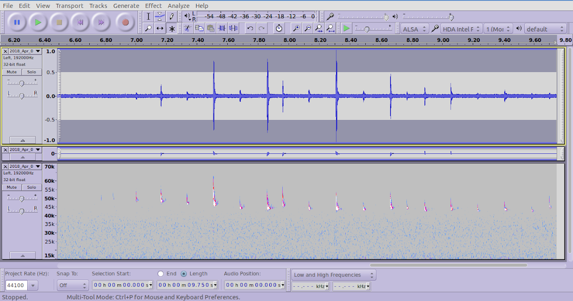Click the Undo toolbar icon
The width and height of the screenshot is (573, 301).
point(250,28)
